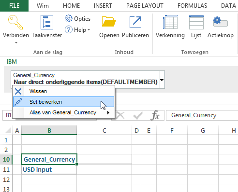Click the Verbinden key icon
The height and width of the screenshot is (192, 238).
(x=15, y=22)
